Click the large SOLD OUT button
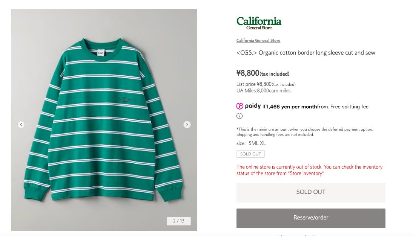 (x=311, y=192)
